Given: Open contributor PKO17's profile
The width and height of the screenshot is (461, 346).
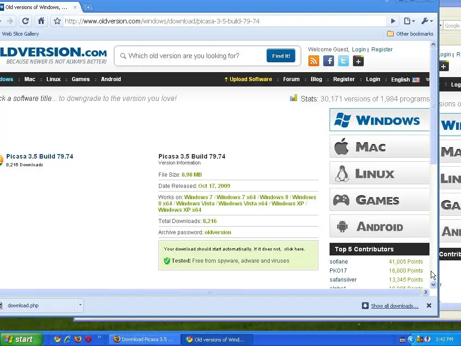Looking at the screenshot, I should [x=338, y=271].
